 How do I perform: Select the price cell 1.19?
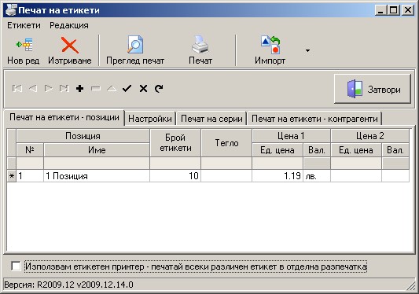point(277,176)
